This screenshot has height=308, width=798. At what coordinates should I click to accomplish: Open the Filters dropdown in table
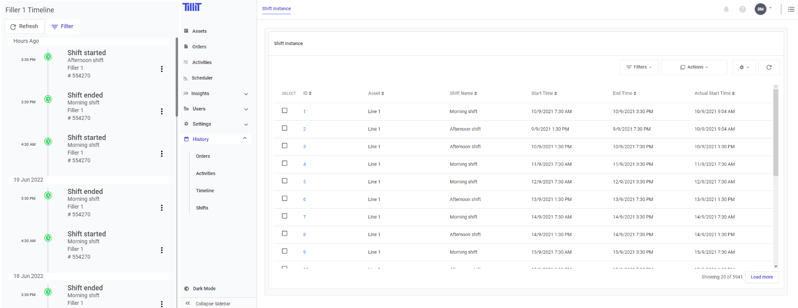[639, 67]
